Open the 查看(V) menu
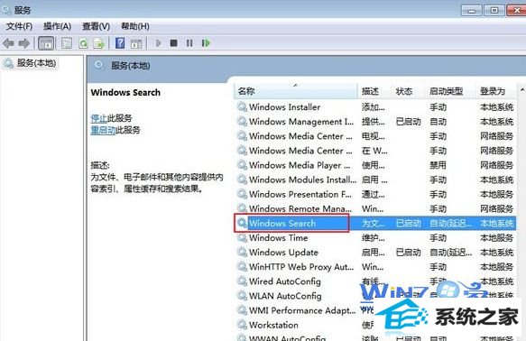This screenshot has width=526, height=341. [x=97, y=26]
